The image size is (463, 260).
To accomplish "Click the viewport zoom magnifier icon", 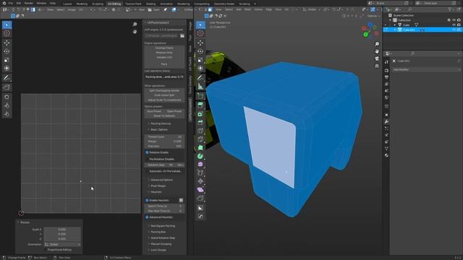I will [x=377, y=44].
